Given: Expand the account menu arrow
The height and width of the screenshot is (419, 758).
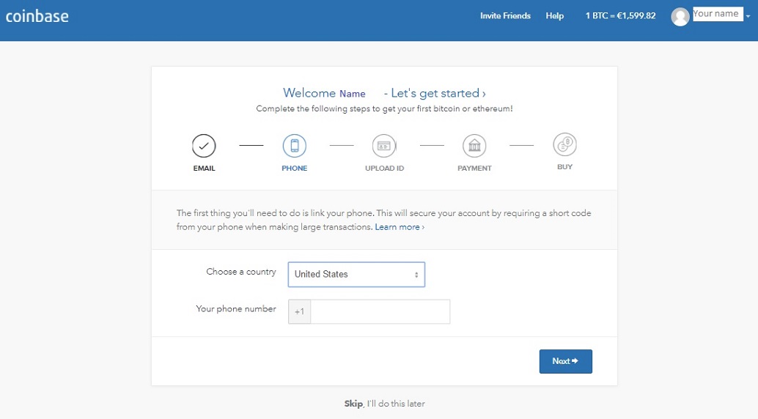Looking at the screenshot, I should pyautogui.click(x=748, y=16).
